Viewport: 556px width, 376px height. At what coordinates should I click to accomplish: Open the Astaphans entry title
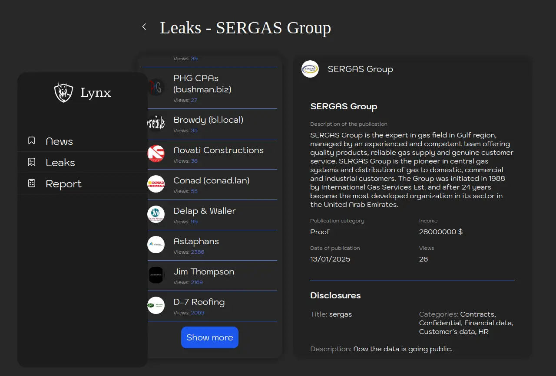pyautogui.click(x=196, y=241)
